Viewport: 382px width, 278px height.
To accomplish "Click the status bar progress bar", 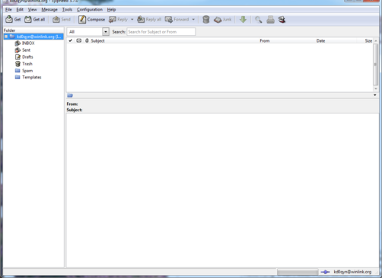I will (298, 272).
